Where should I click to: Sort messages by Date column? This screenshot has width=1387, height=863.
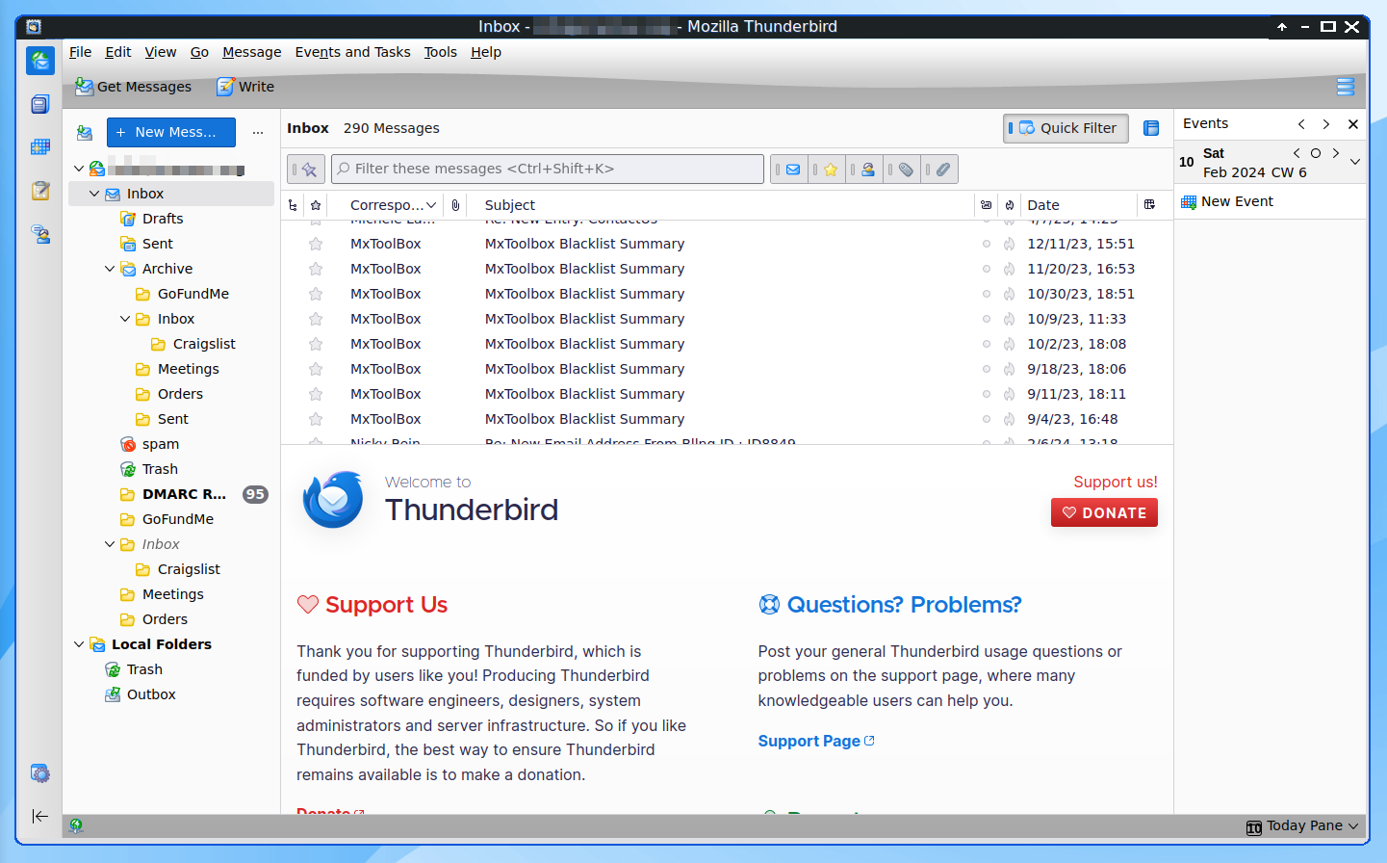click(1078, 205)
